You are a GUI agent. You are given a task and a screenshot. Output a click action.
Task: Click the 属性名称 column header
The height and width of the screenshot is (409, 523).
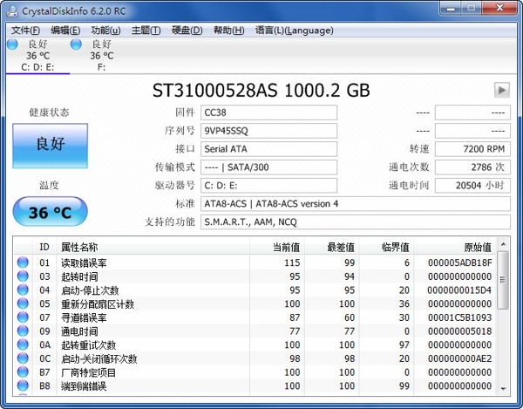pyautogui.click(x=79, y=247)
